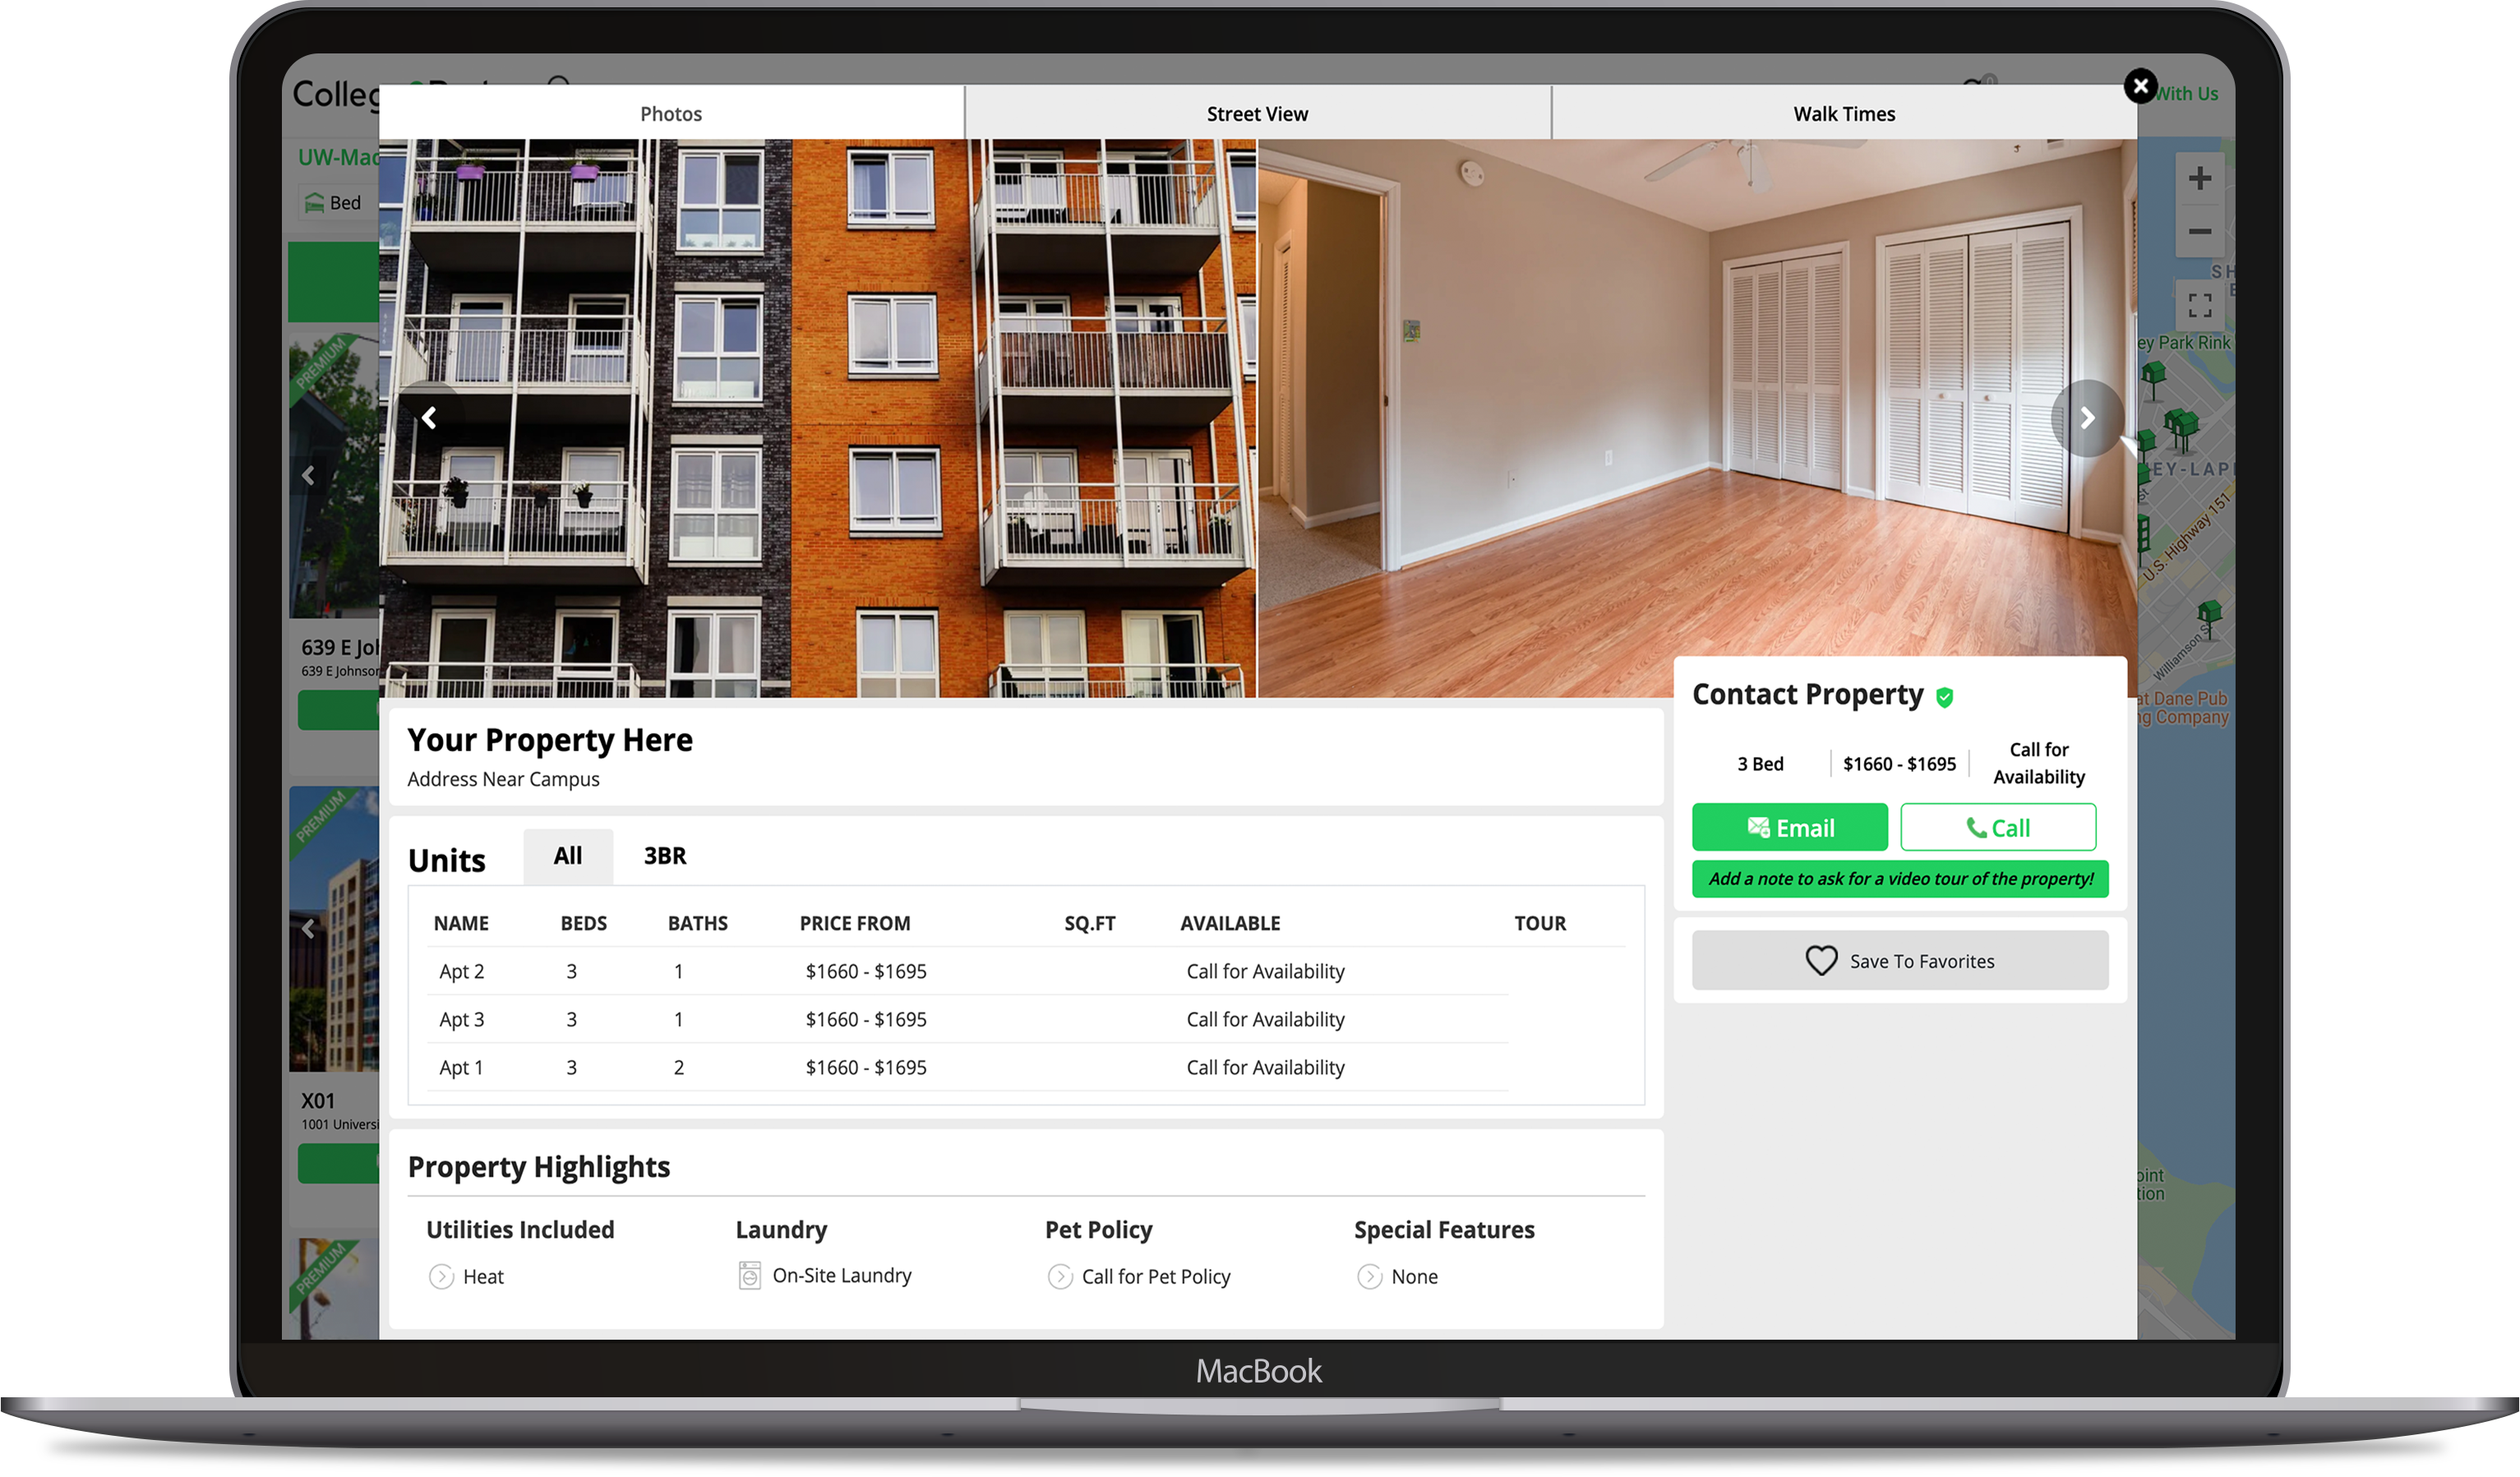Click previous photo arrow in gallery
2520x1477 pixels.
pos(429,418)
